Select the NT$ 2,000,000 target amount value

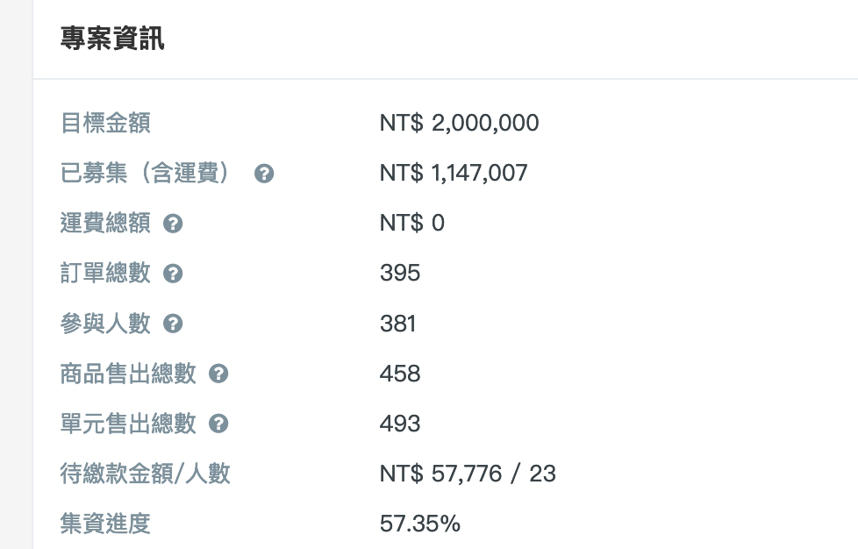(459, 123)
